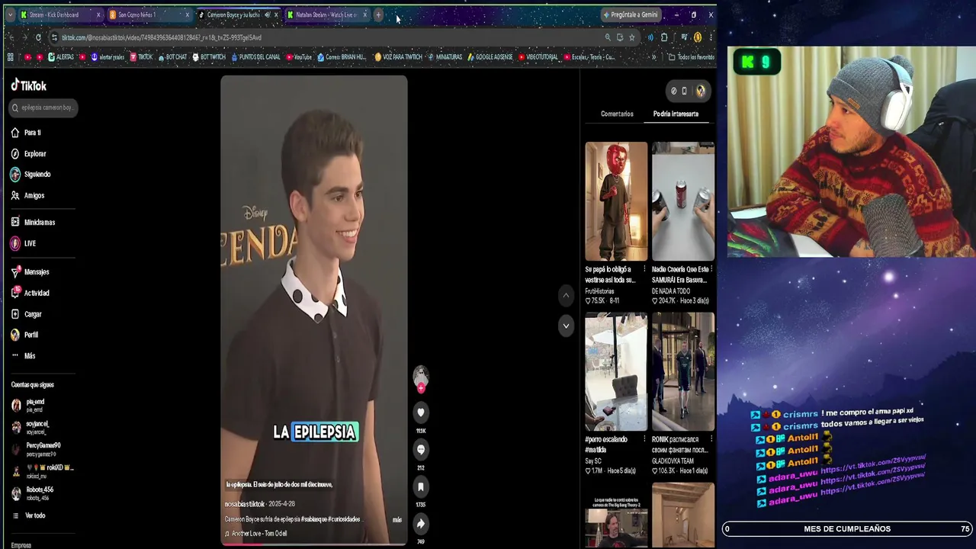Open MINIATURAS bookmark
The height and width of the screenshot is (549, 976).
point(445,57)
